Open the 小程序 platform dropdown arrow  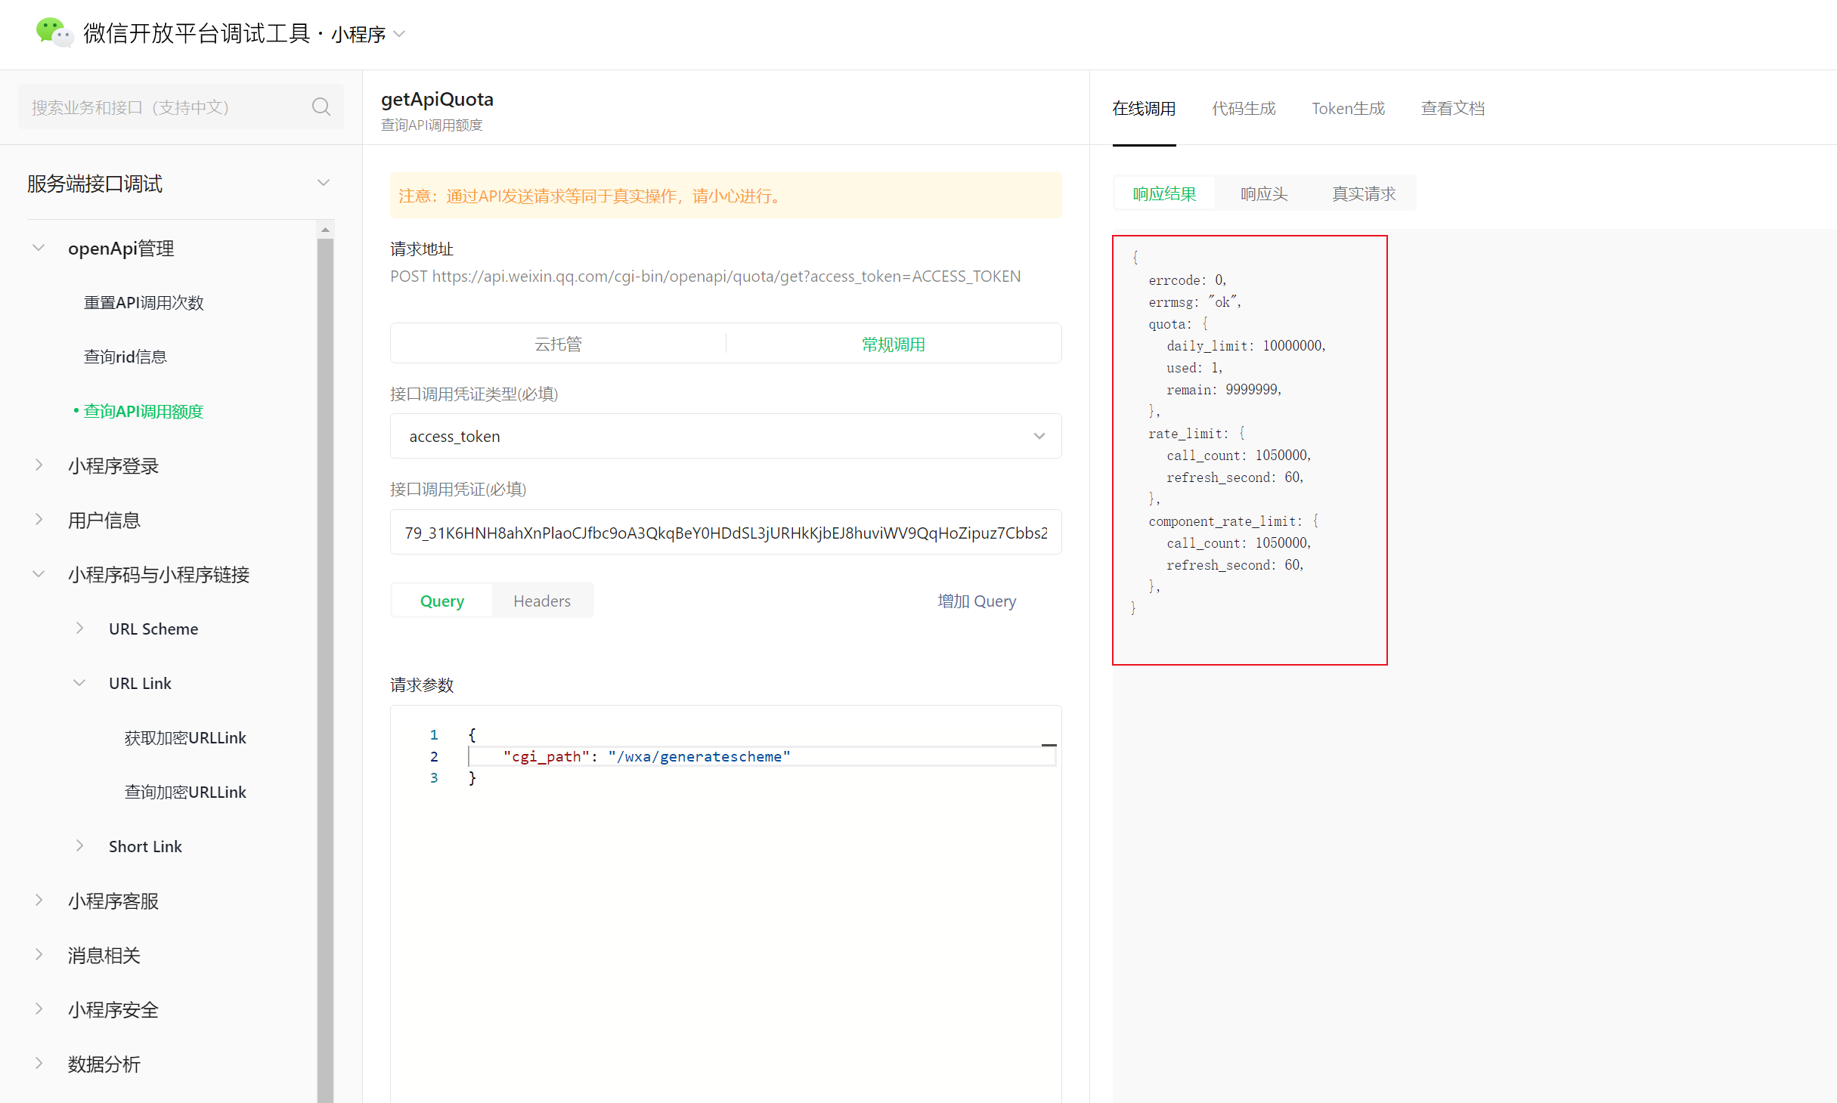pyautogui.click(x=401, y=34)
